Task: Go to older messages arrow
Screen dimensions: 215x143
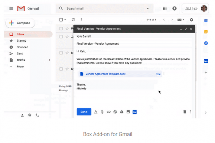Action: 172,20
